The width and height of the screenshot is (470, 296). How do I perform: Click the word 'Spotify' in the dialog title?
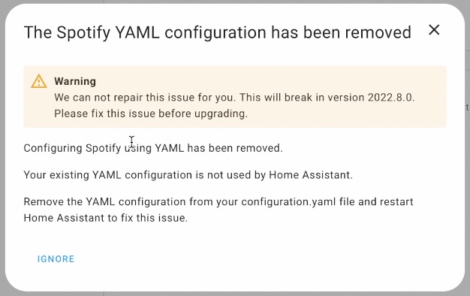83,32
